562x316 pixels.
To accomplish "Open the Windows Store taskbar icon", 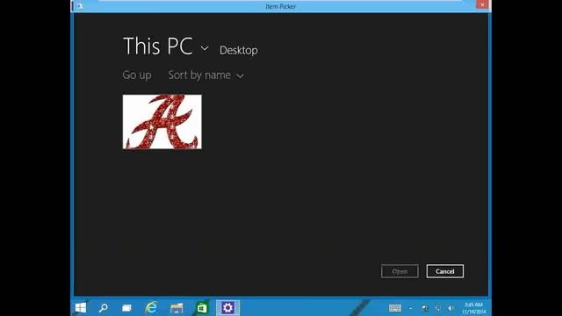I will click(202, 308).
